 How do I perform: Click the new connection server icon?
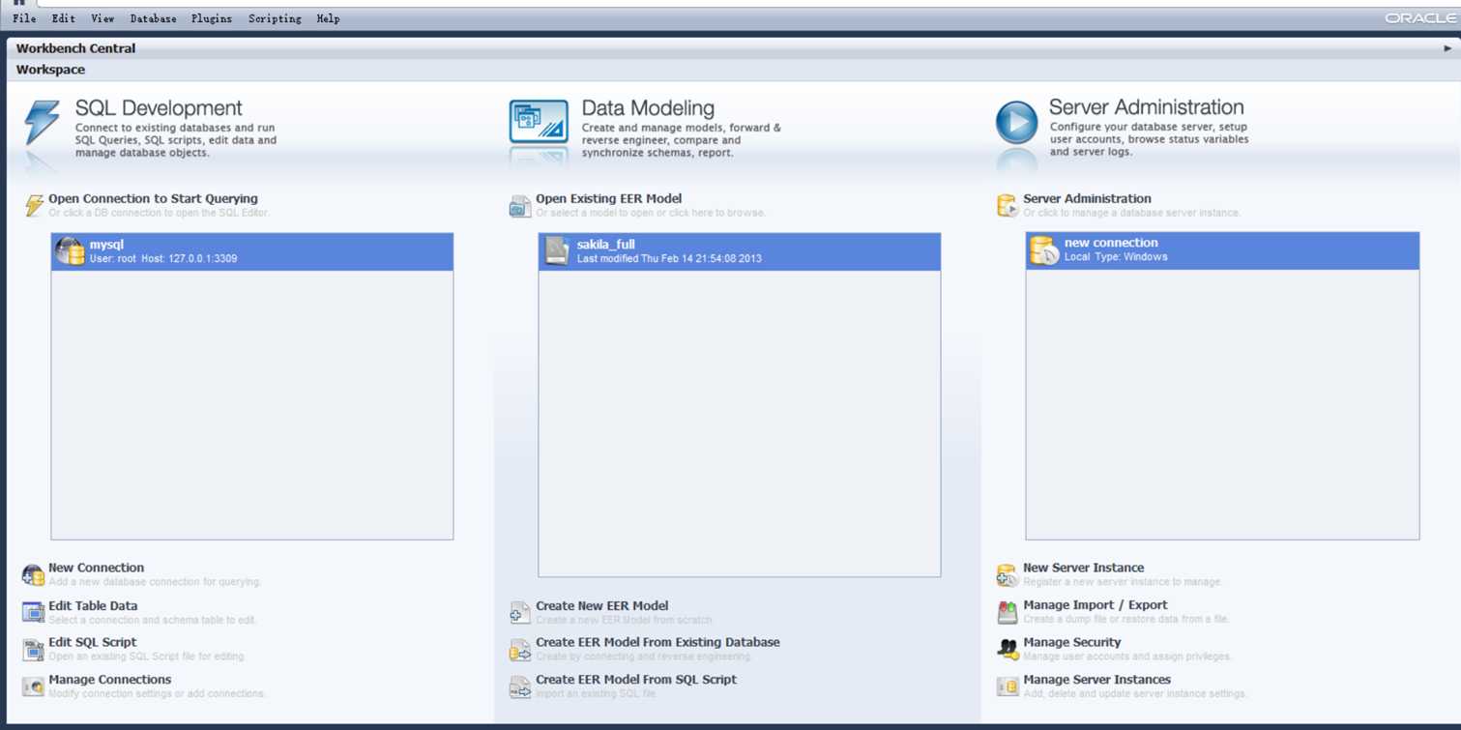[x=1044, y=250]
